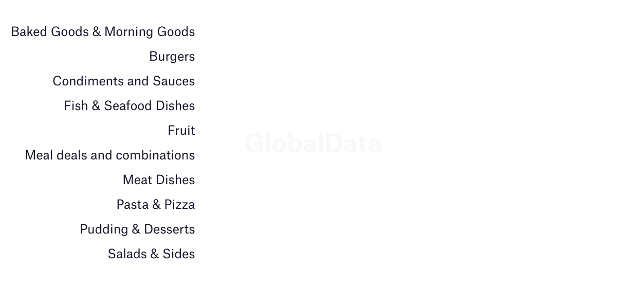The height and width of the screenshot is (286, 627).
Task: Select the Baked Goods & Morning Goods label
Action: point(103,32)
